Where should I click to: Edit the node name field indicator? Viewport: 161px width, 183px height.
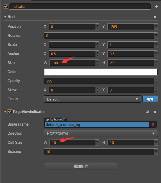pos(80,7)
